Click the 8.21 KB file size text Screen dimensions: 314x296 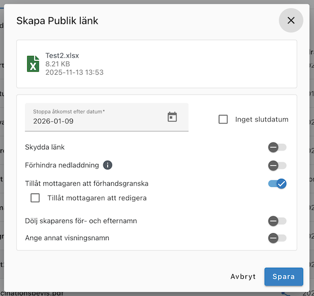pos(58,64)
